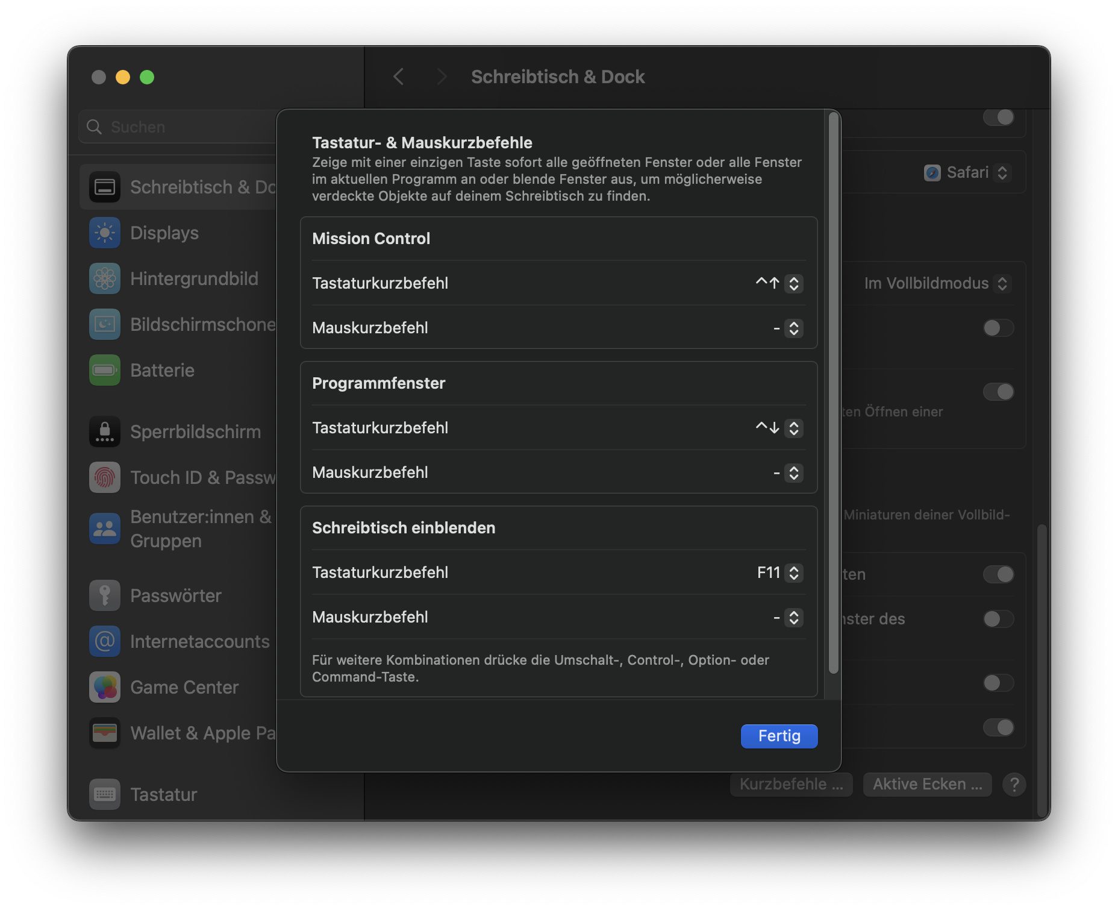Click the Aktive Ecken button
The height and width of the screenshot is (910, 1118).
(x=927, y=784)
